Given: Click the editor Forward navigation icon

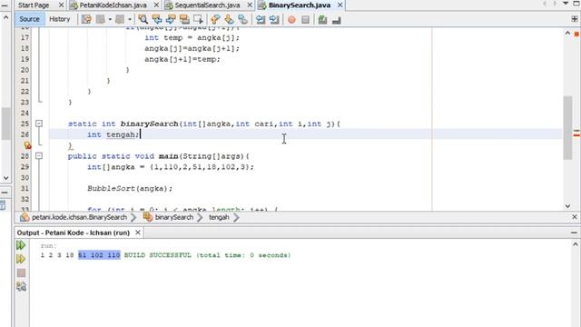Looking at the screenshot, I should [120, 19].
